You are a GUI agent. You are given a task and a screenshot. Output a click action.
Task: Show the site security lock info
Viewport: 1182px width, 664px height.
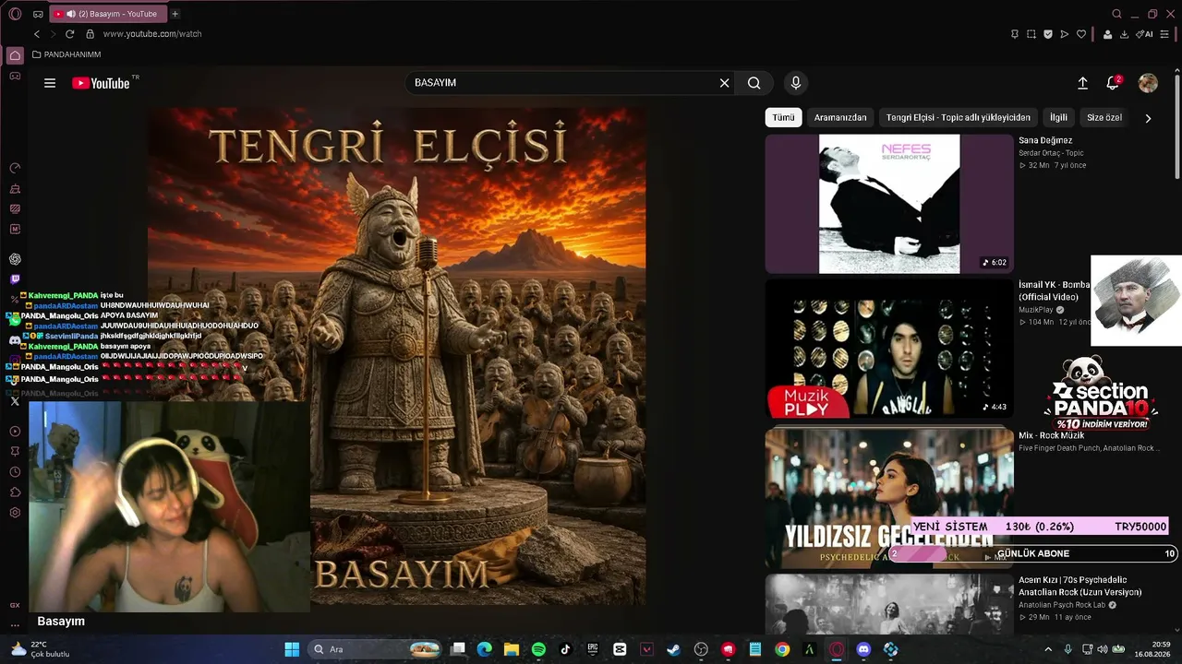[90, 34]
